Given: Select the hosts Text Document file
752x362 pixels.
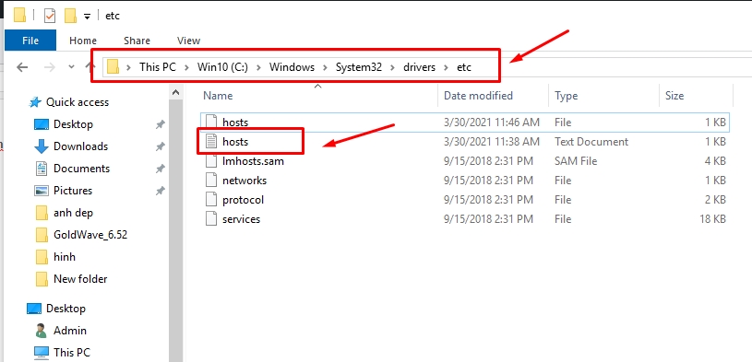Looking at the screenshot, I should point(465,142).
